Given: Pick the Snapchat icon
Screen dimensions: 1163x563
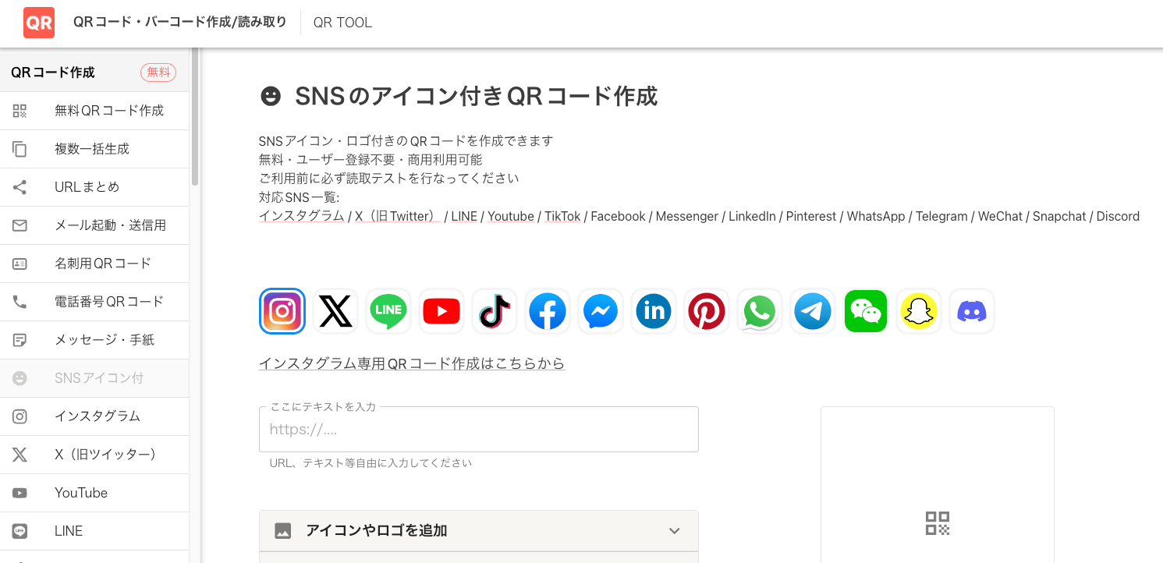Looking at the screenshot, I should pos(918,310).
